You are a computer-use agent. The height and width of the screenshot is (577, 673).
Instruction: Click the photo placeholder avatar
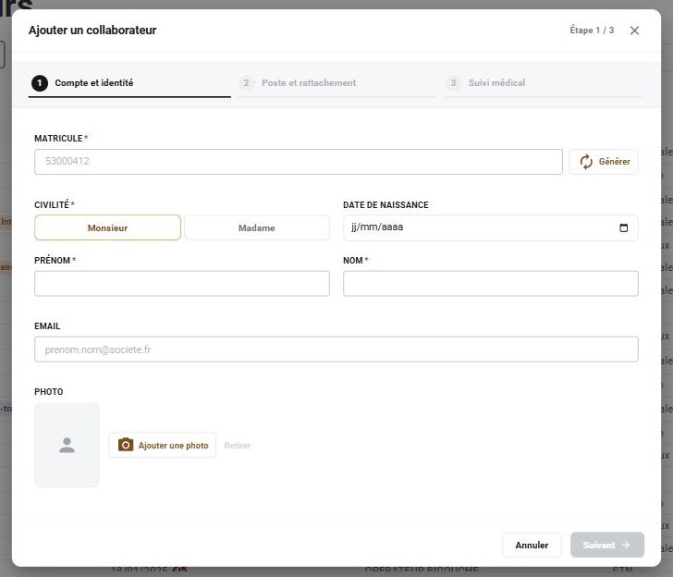coord(67,445)
